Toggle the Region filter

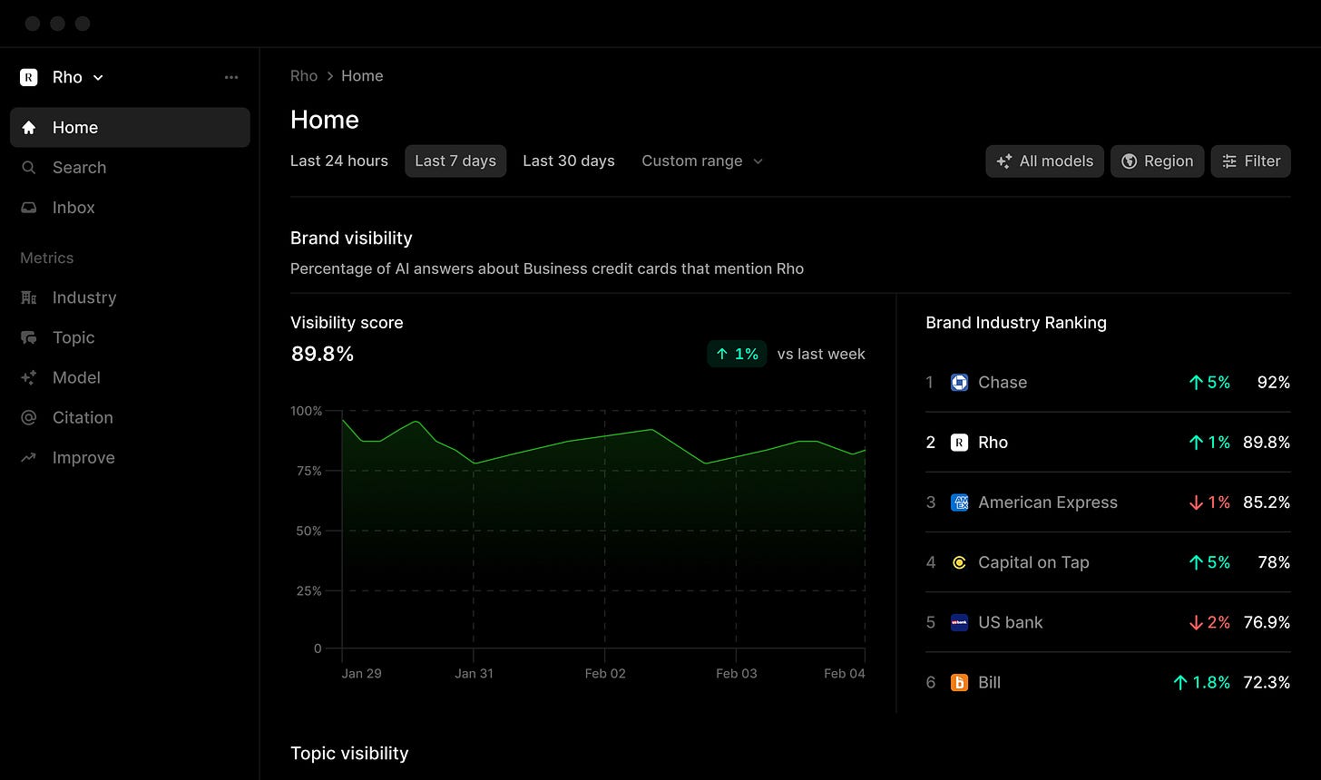click(1157, 161)
